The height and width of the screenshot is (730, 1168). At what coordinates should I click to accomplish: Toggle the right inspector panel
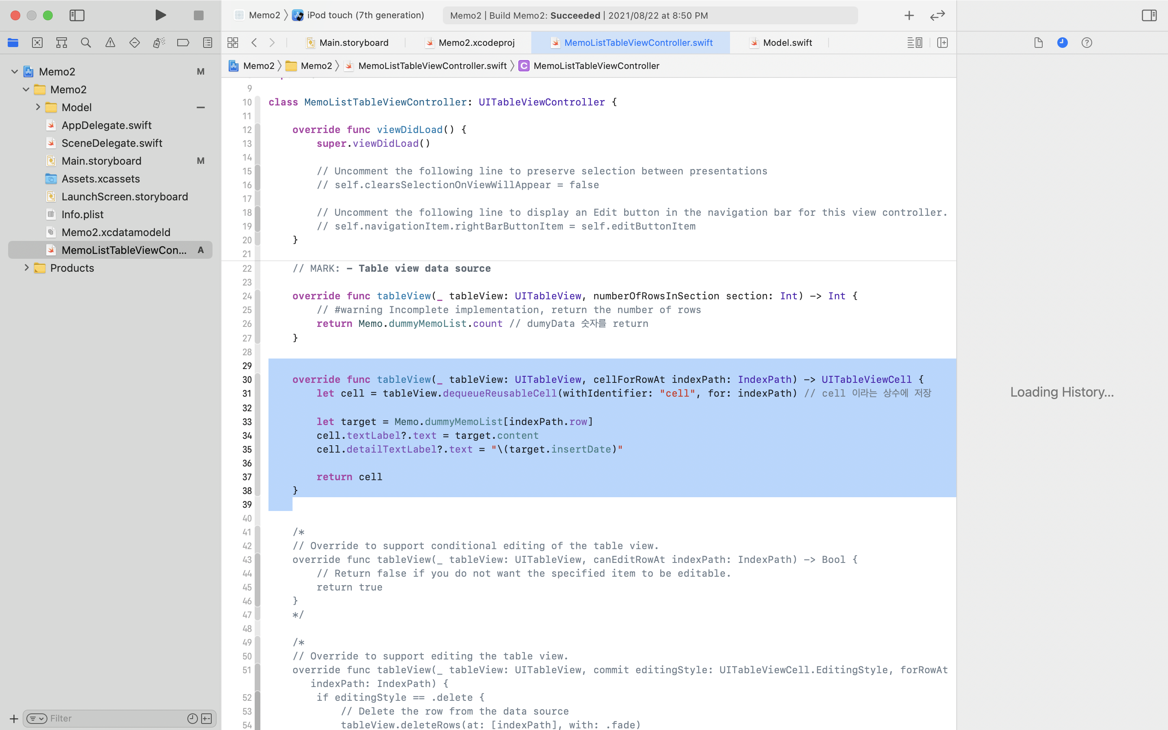(x=1149, y=15)
